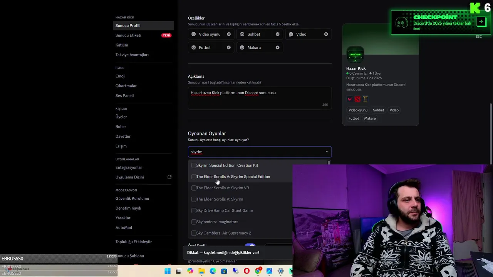The image size is (493, 277).
Task: Open Photos app from the taskbar
Action: [x=269, y=271]
